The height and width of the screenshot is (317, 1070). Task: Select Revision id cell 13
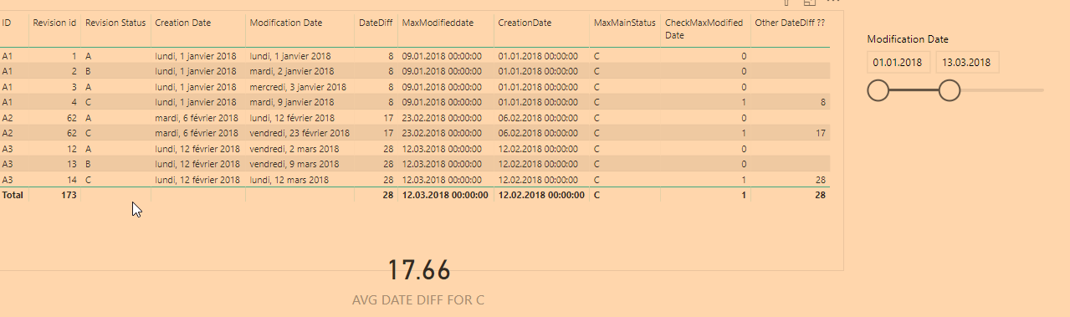point(72,164)
